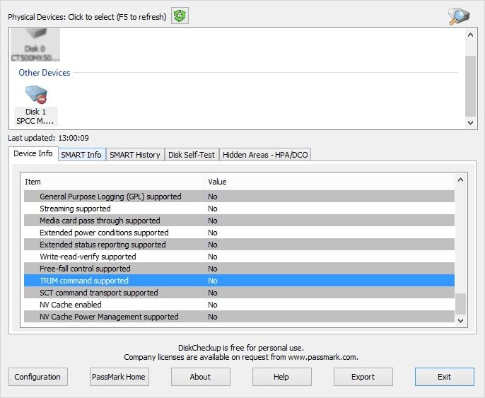Open the Device Info tab
This screenshot has height=398, width=485.
click(x=33, y=153)
